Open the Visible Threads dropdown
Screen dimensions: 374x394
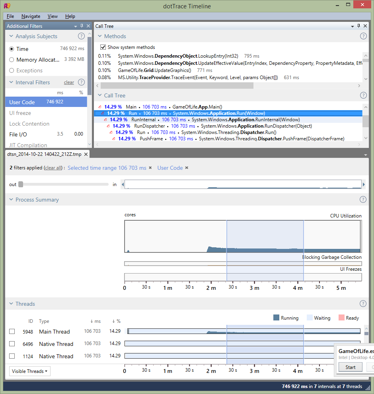30,371
